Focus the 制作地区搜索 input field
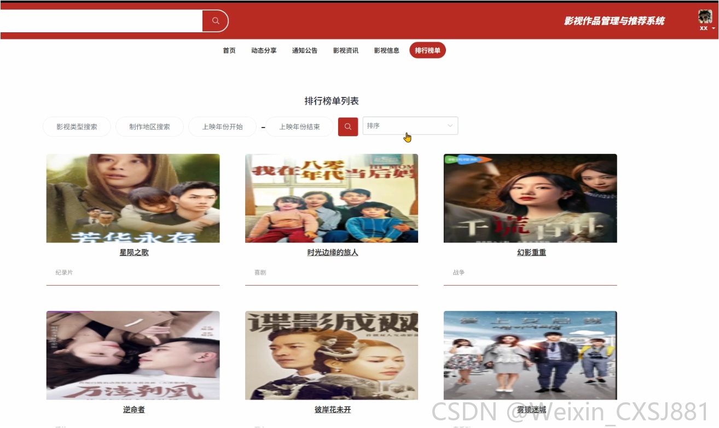The height and width of the screenshot is (428, 719). tap(149, 126)
